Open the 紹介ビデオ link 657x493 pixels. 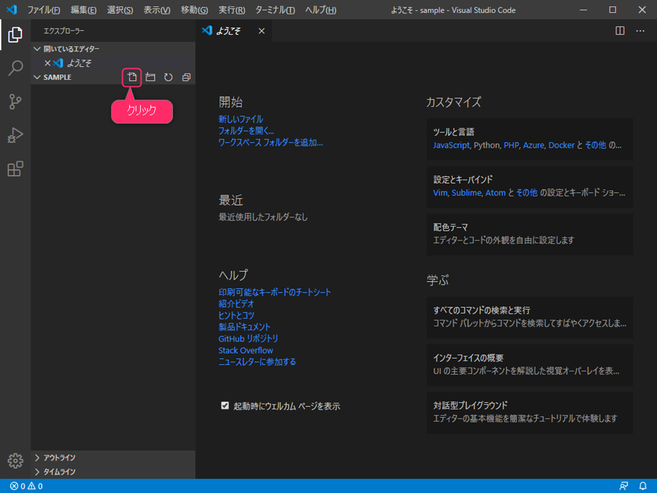pos(236,304)
